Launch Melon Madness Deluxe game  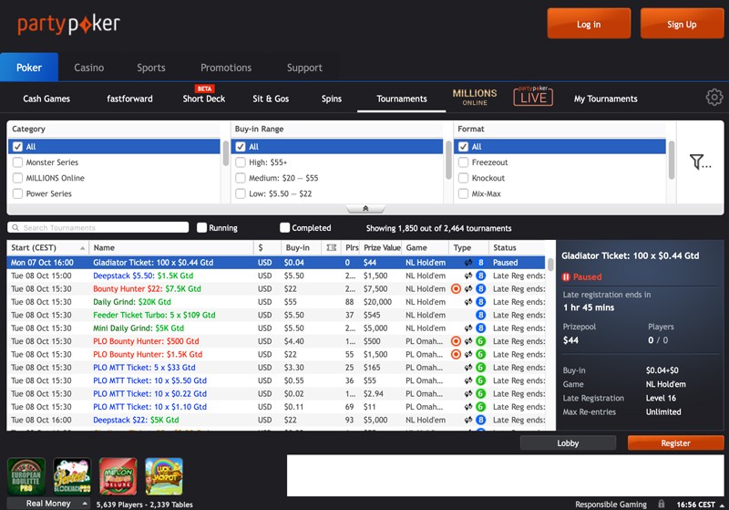(x=118, y=476)
